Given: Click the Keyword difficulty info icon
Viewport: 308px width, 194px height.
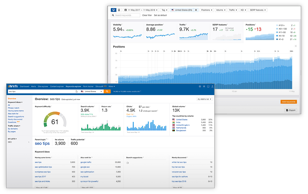Looking at the screenshot, I should pos(51,106).
